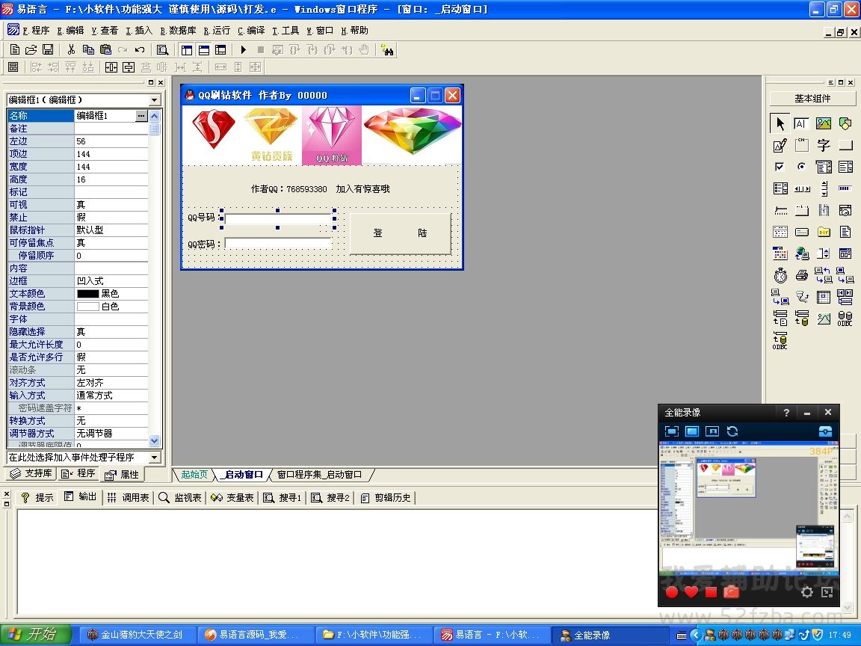Click the full screen capture mode icon

[691, 431]
